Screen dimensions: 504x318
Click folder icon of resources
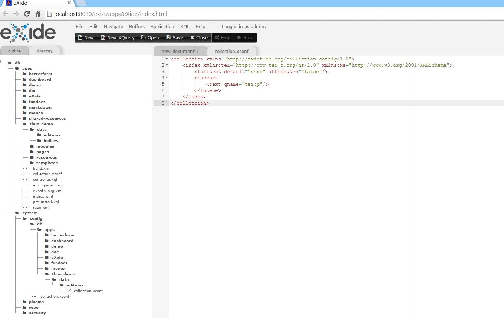[32, 157]
